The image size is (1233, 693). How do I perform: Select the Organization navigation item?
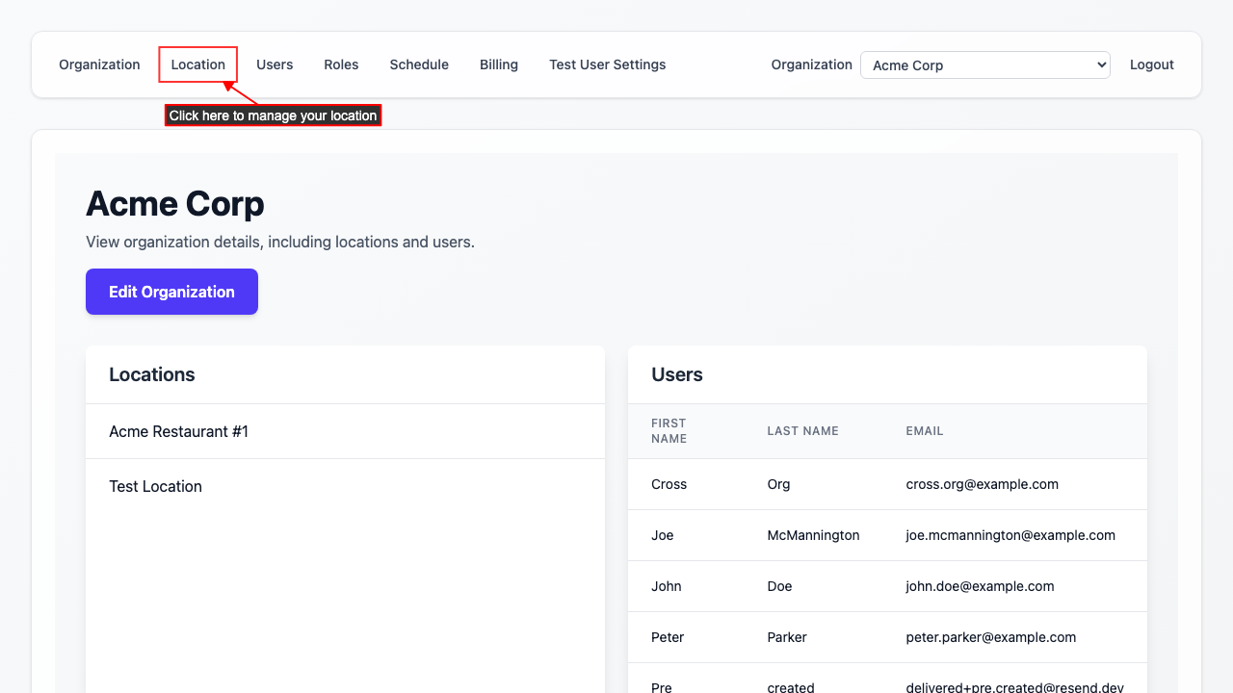tap(99, 64)
